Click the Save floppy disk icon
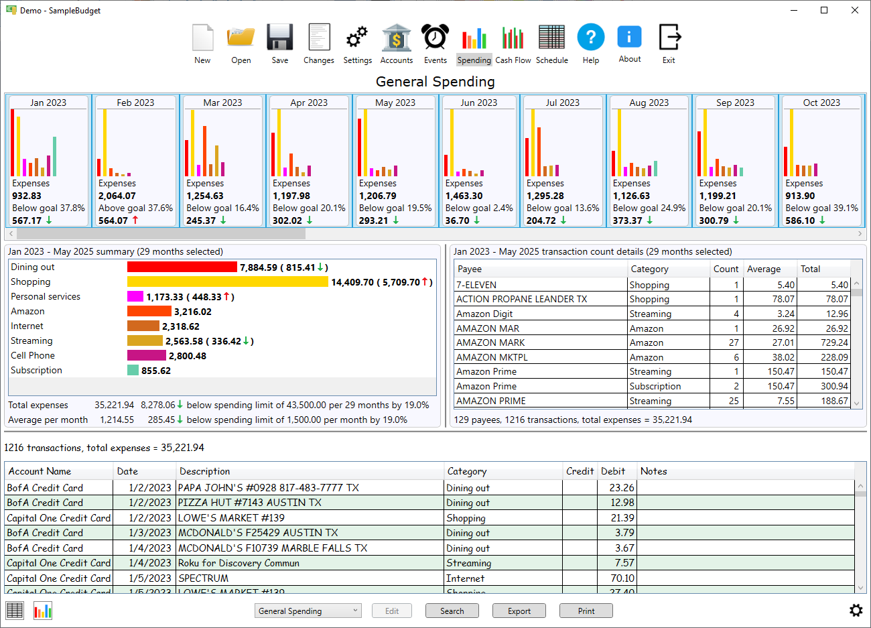 point(280,38)
